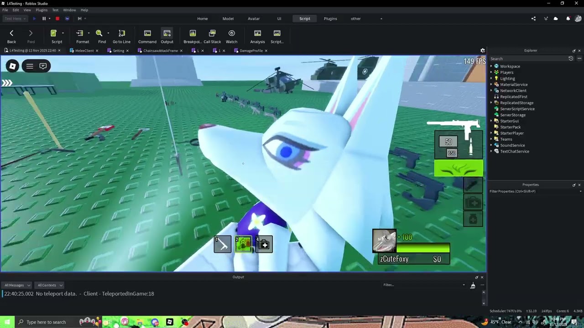Toggle the in-game chat icon
The image size is (584, 328).
(43, 66)
